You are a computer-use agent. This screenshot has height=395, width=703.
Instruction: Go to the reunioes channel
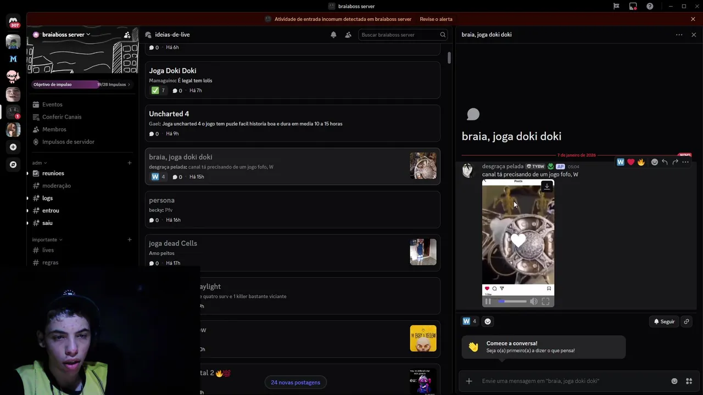(82, 173)
